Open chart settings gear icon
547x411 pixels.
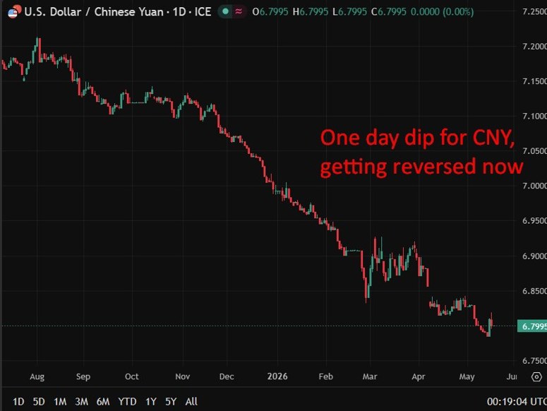click(x=536, y=377)
